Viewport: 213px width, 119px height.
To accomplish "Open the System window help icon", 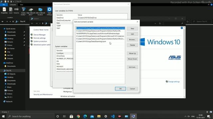I will pos(182,28).
